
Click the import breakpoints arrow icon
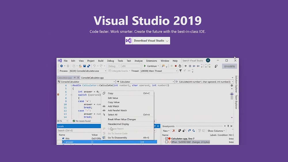[x=194, y=131]
